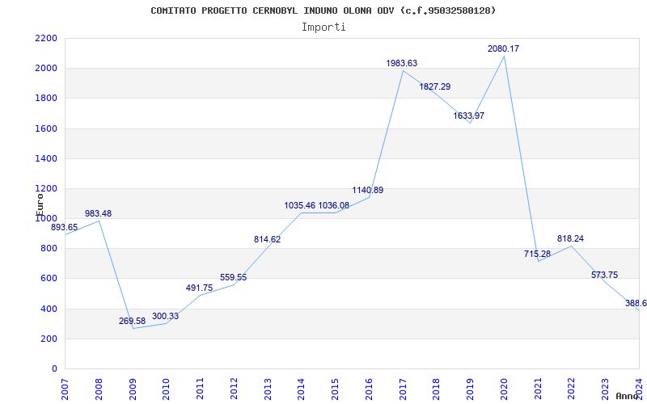Viewport: 647px width, 404px height.
Task: Click the 2008 x-axis label
Action: (99, 389)
